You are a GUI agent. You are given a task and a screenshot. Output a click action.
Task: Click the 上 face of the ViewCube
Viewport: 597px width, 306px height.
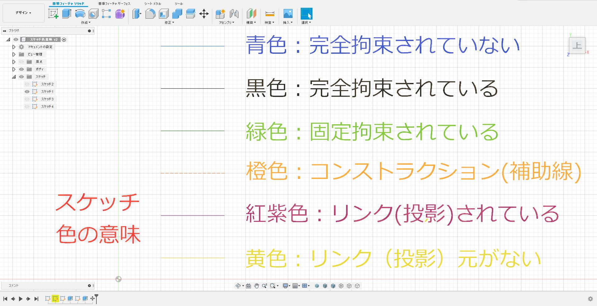pyautogui.click(x=577, y=46)
